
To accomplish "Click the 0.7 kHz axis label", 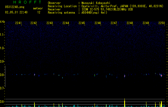I will click(x=2, y=88).
